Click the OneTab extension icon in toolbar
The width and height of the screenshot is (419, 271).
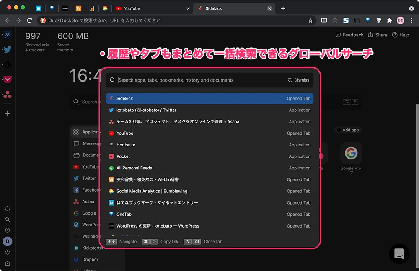point(368,20)
